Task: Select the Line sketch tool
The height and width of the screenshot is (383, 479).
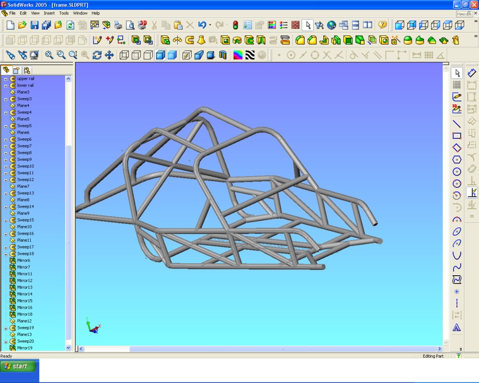Action: [457, 124]
